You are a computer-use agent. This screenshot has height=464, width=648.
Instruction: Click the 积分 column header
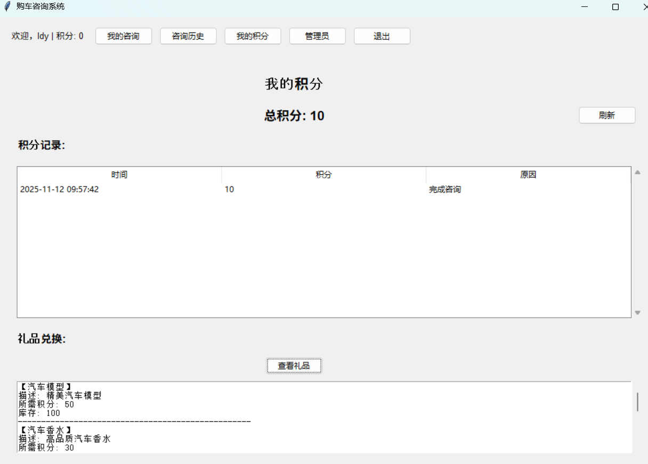(x=324, y=175)
